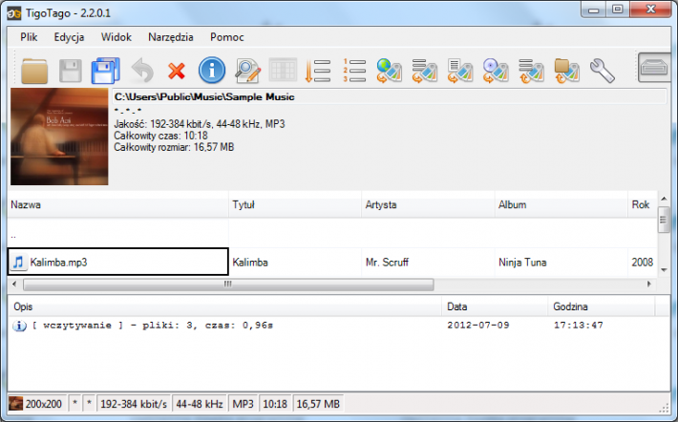The width and height of the screenshot is (678, 422).
Task: Click the 10:18 duration status bar entry
Action: point(275,404)
